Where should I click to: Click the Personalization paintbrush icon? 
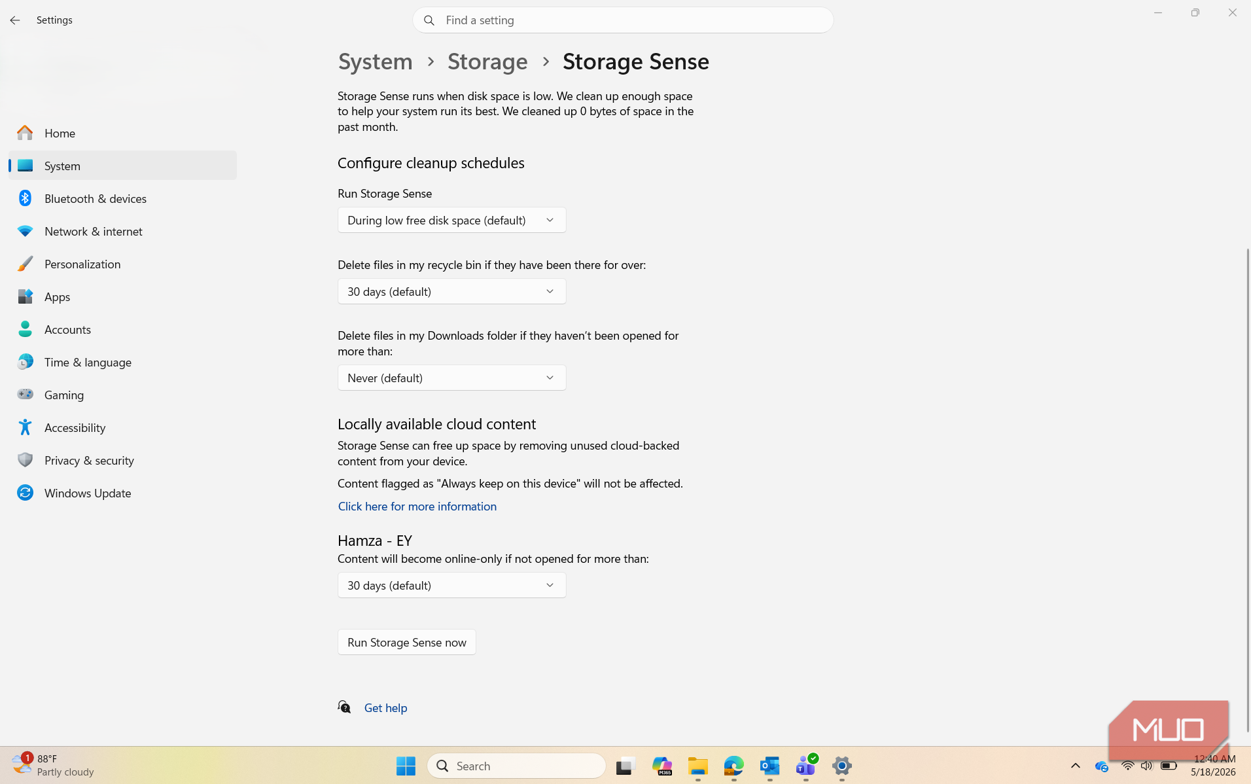coord(25,264)
